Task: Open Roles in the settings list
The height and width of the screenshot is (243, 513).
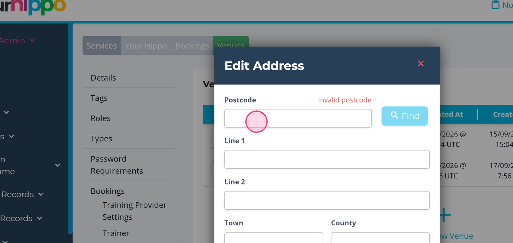Action: [101, 118]
